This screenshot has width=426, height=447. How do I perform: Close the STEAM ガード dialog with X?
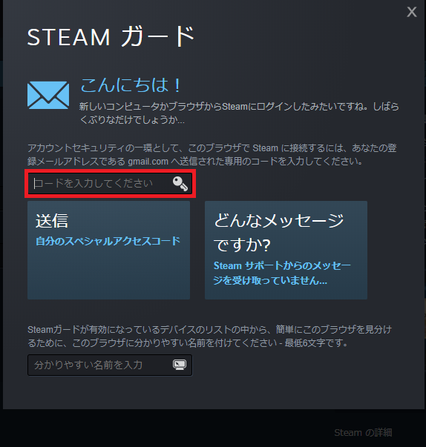pyautogui.click(x=411, y=12)
